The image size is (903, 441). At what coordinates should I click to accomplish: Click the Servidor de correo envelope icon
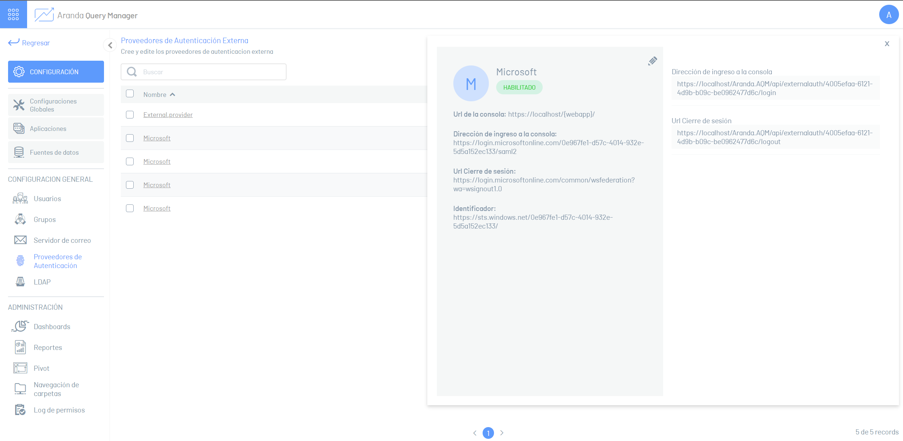click(20, 240)
